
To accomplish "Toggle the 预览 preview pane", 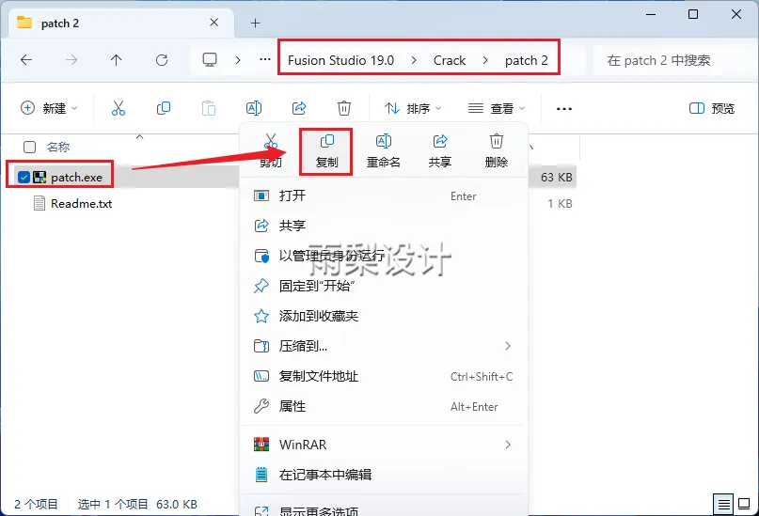I will [x=712, y=108].
